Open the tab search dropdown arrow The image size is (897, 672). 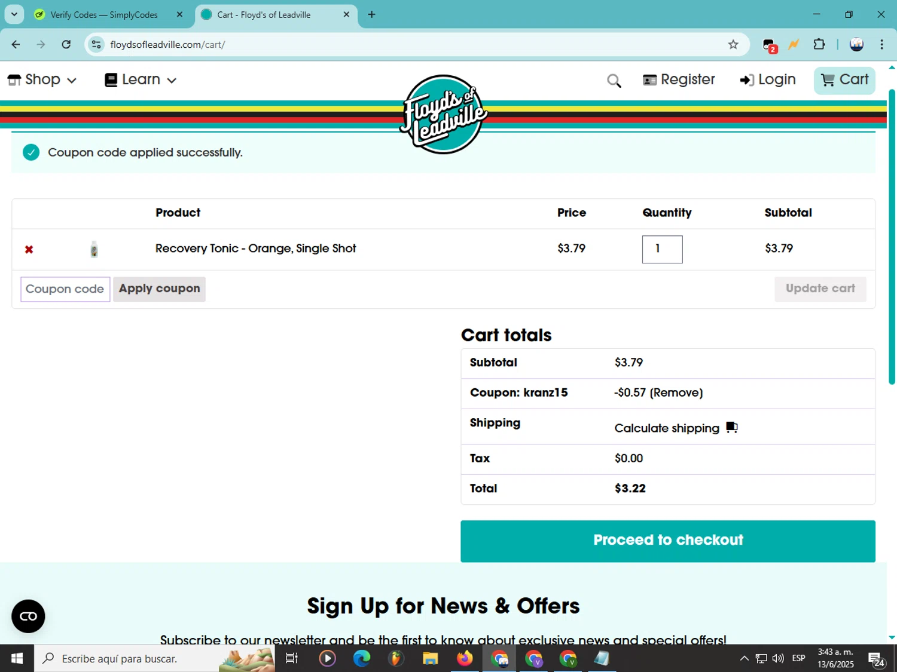[14, 14]
